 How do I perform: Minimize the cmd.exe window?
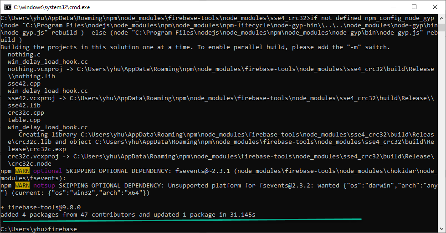pos(394,7)
